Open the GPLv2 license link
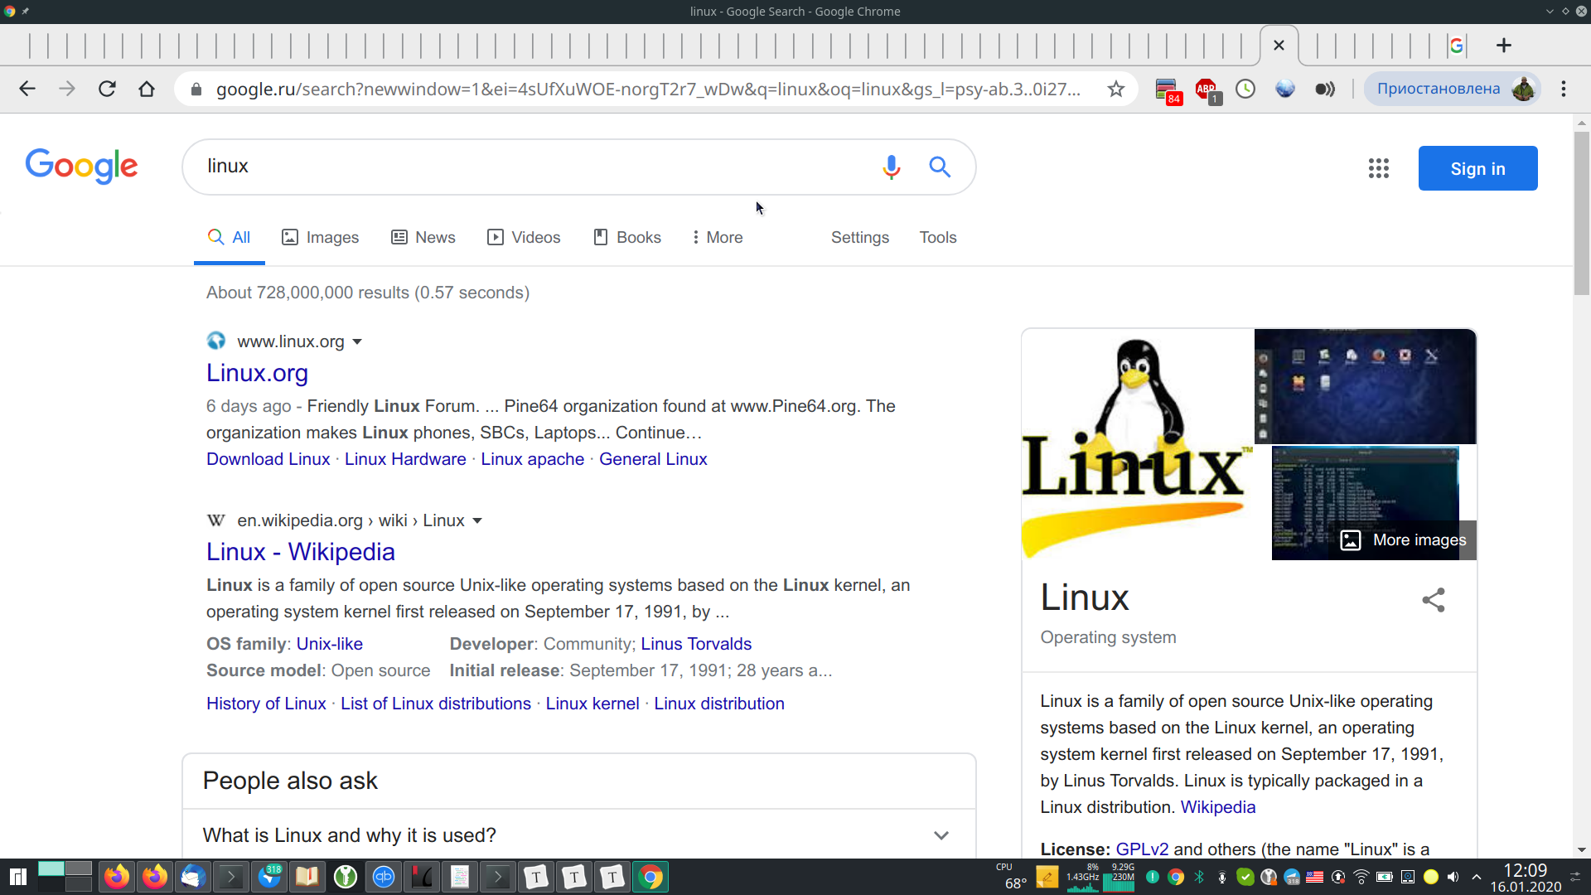This screenshot has height=895, width=1591. coord(1142,849)
